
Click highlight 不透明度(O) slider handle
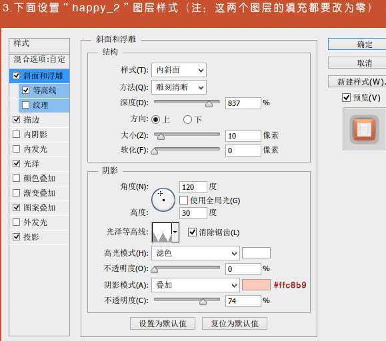(x=155, y=270)
